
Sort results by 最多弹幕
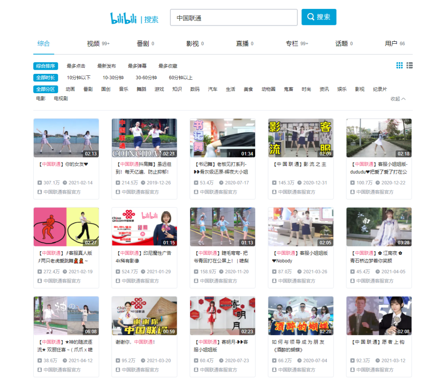[137, 66]
